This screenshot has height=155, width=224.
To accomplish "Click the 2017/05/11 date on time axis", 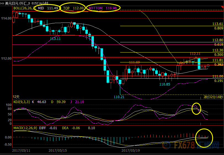I will point(22,151).
